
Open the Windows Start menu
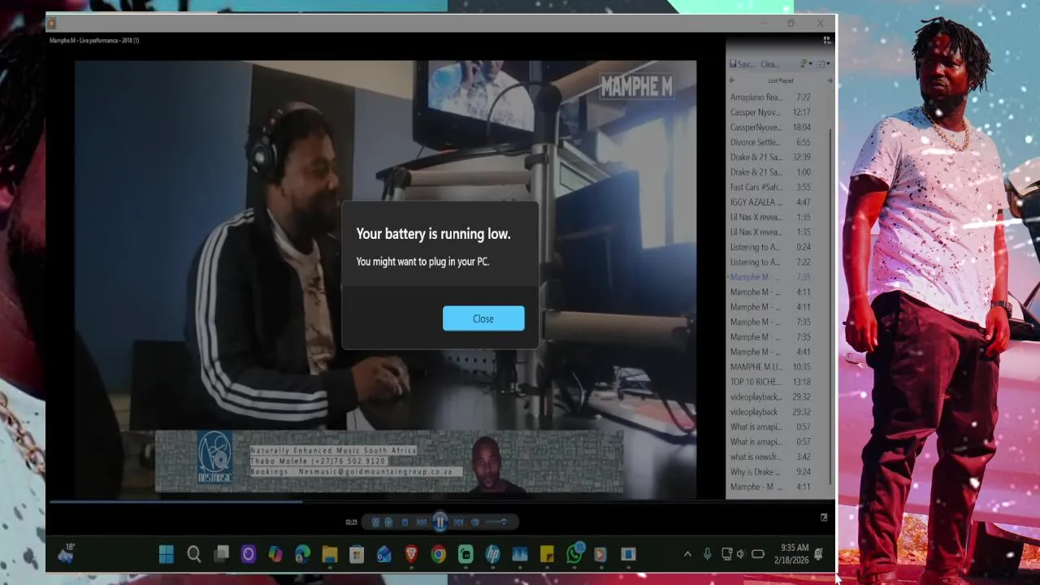pyautogui.click(x=166, y=554)
